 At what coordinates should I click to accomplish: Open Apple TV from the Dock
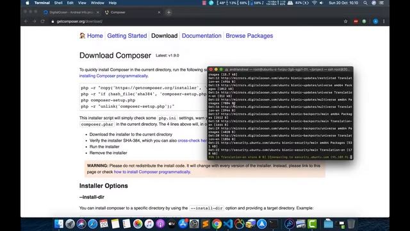(172, 224)
